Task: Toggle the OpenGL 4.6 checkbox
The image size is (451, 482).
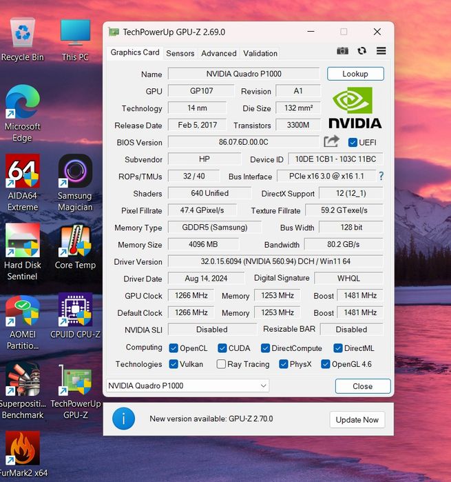Action: (325, 364)
